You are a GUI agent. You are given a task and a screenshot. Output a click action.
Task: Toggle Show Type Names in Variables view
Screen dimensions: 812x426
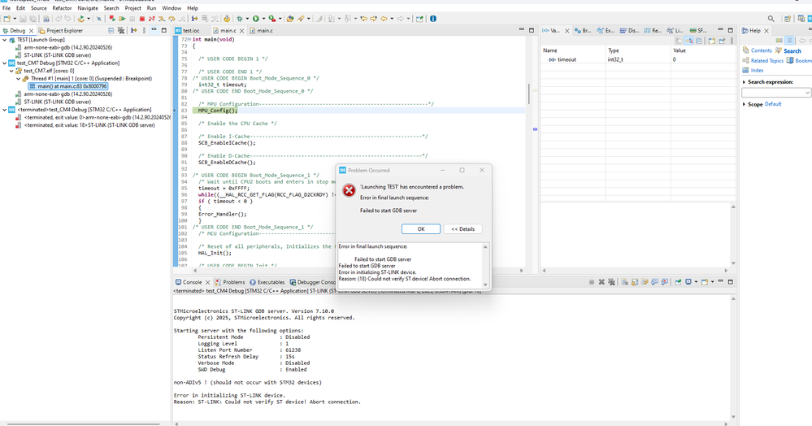pyautogui.click(x=678, y=41)
